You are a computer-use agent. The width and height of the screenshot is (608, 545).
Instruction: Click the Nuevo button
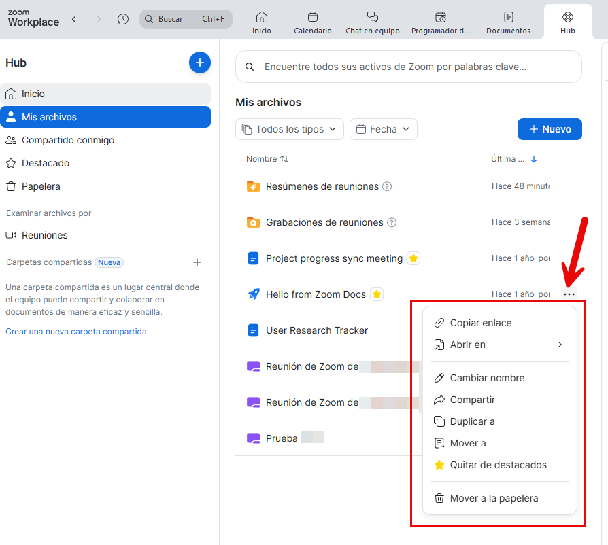pos(550,129)
